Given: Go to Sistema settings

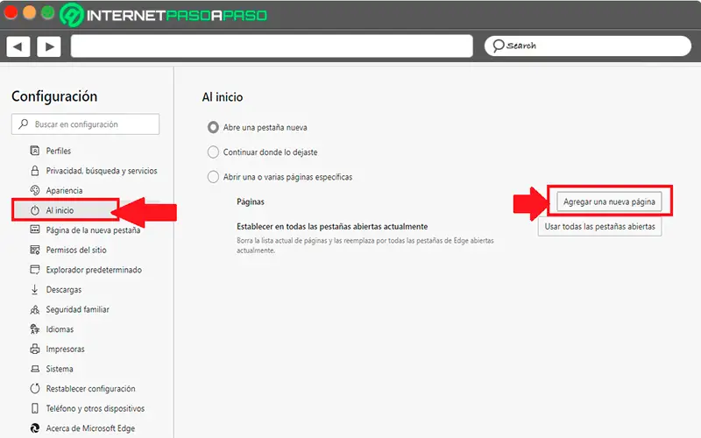Looking at the screenshot, I should pyautogui.click(x=59, y=369).
